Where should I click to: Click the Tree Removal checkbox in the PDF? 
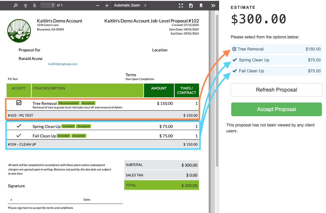[x=19, y=103]
